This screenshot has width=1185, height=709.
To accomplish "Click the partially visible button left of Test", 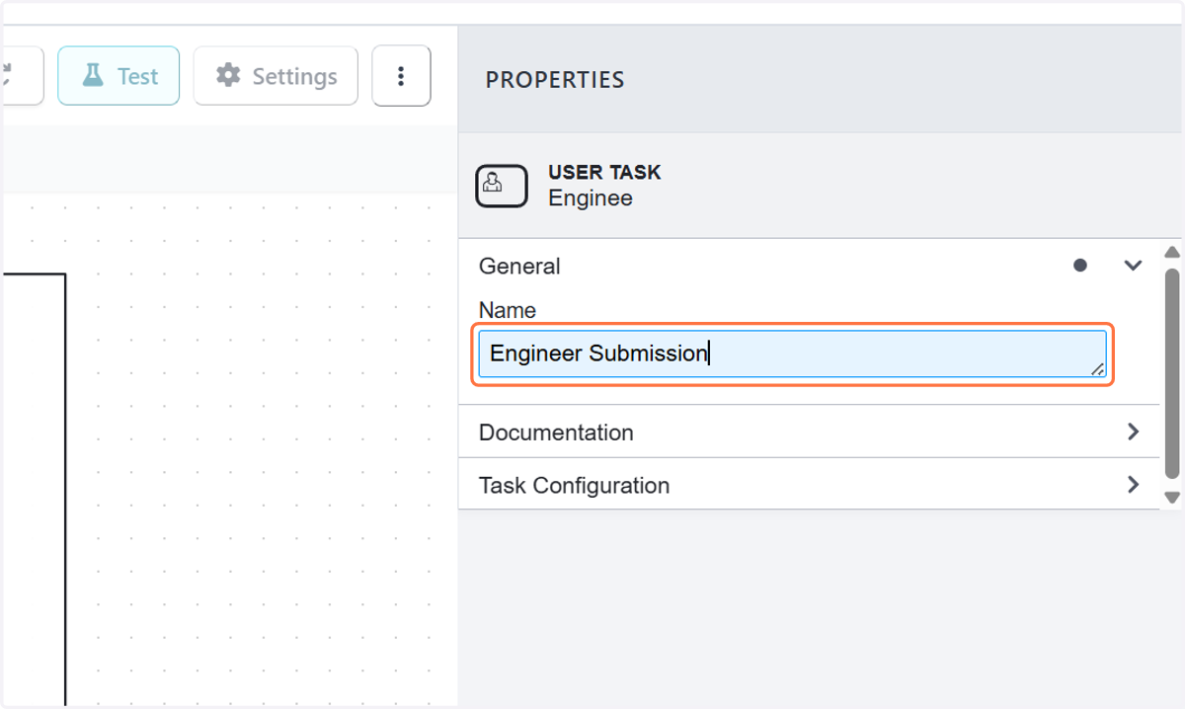I will click(22, 76).
